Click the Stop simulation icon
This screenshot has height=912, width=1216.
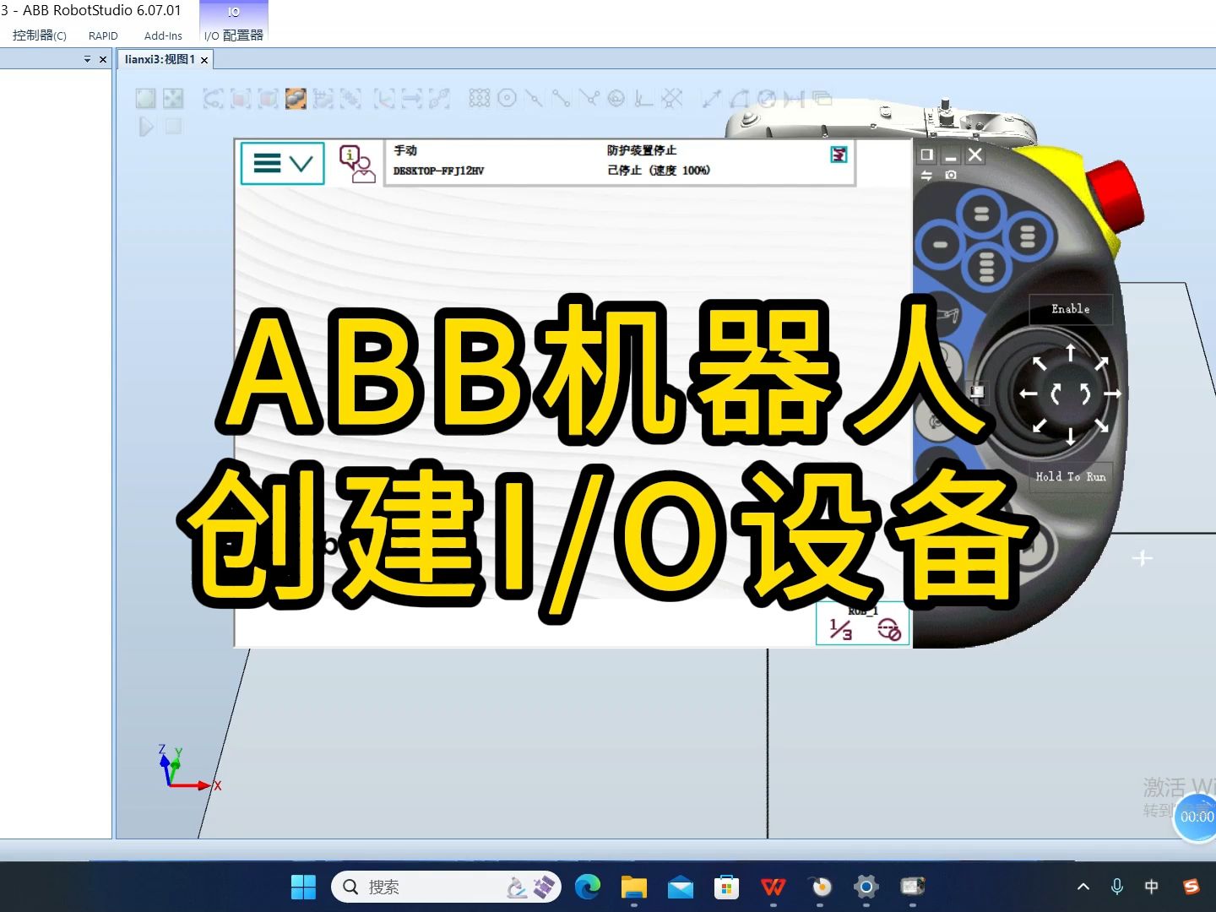tap(173, 127)
